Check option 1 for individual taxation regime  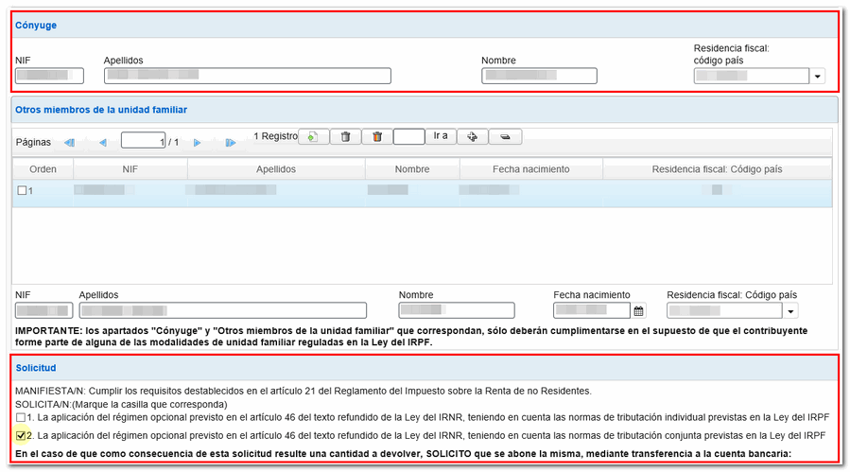click(21, 417)
